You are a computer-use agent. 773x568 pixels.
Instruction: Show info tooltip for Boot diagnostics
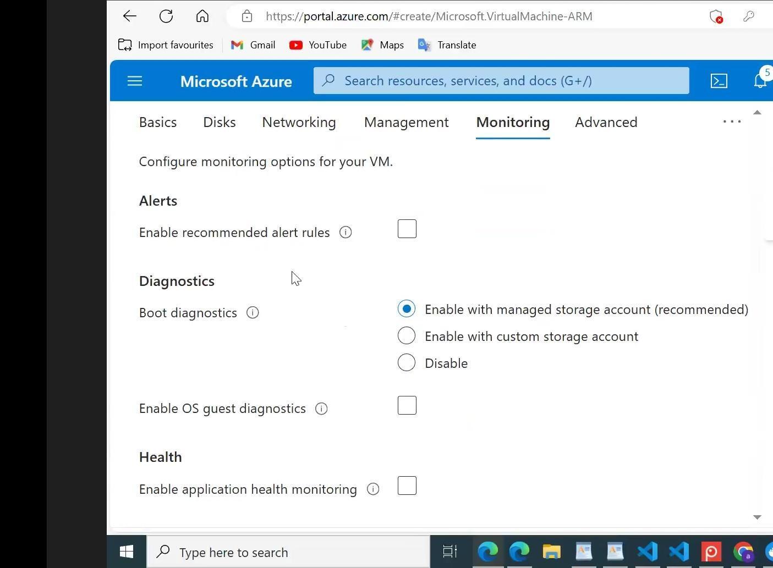253,313
